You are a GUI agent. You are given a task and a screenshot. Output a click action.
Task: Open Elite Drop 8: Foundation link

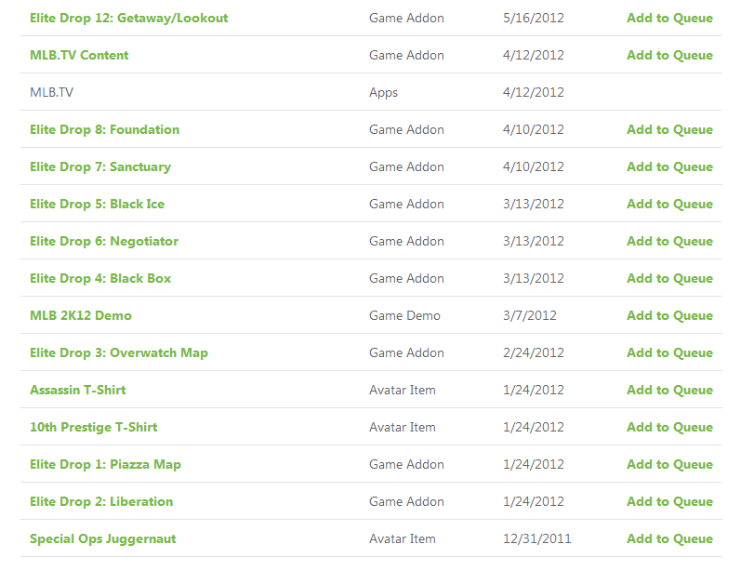(104, 129)
